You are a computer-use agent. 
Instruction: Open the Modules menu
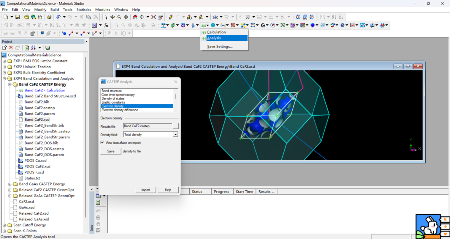(102, 10)
